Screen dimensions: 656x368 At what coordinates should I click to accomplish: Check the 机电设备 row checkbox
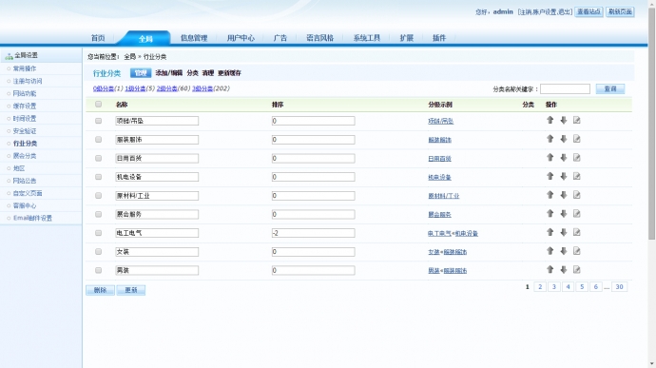98,177
